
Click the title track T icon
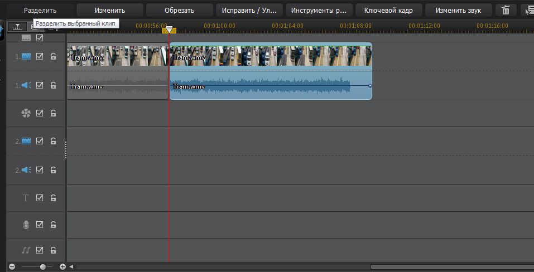(26, 198)
